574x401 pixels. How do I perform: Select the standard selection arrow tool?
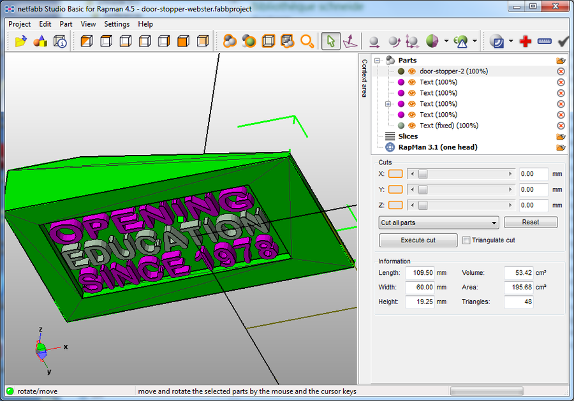330,40
